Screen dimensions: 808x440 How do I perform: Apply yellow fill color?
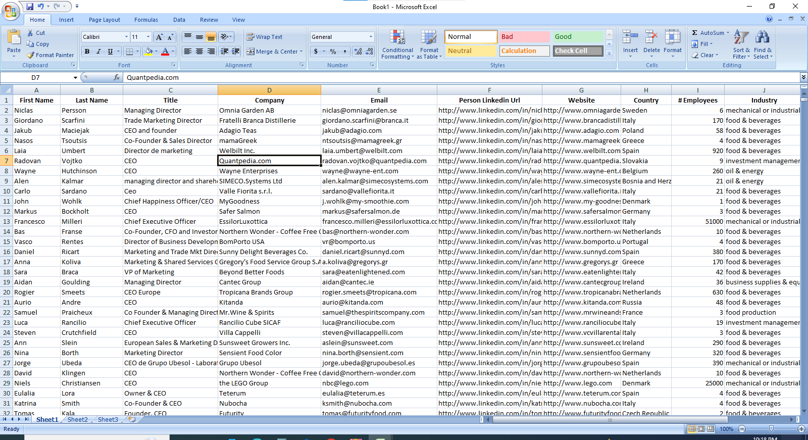point(148,52)
